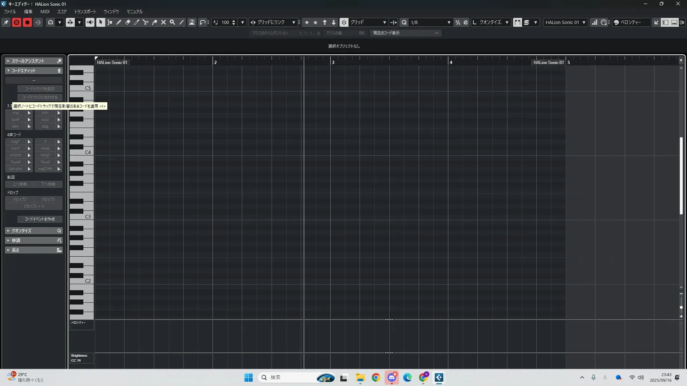Open the MIDI menu
Image resolution: width=687 pixels, height=386 pixels.
(45, 11)
